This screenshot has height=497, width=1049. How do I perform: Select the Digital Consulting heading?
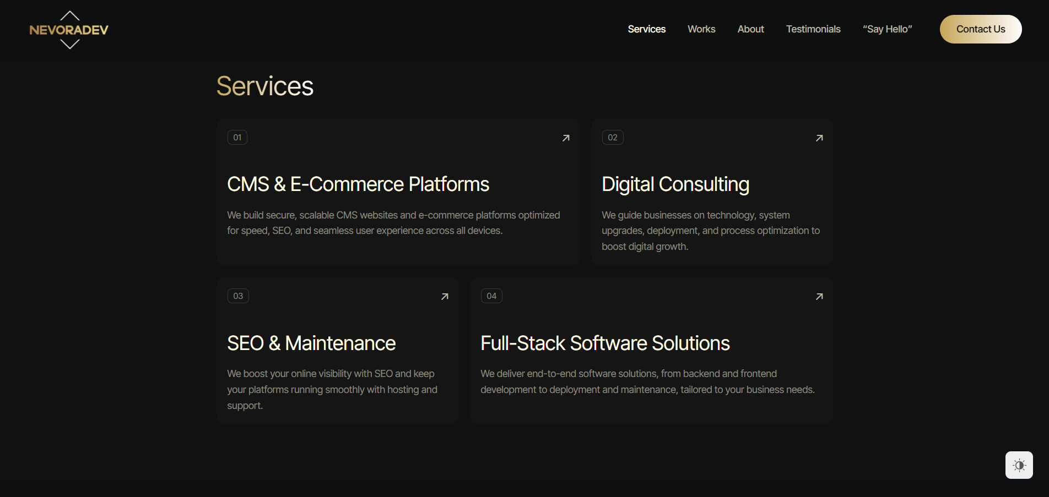[675, 184]
